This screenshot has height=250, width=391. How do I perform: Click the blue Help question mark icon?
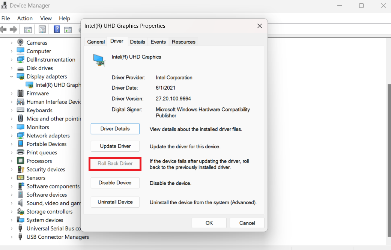pos(57,29)
